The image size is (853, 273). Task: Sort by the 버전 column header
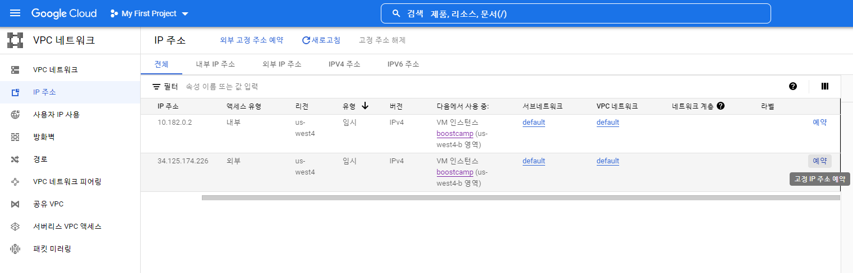pos(396,106)
